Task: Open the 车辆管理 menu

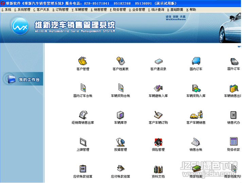Action: coord(80,10)
